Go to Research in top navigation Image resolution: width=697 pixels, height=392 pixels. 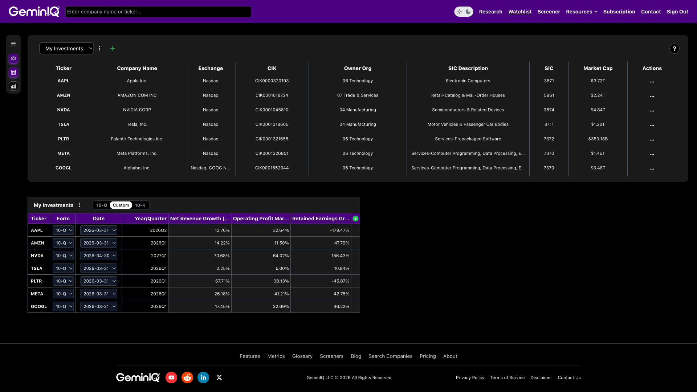coord(490,12)
